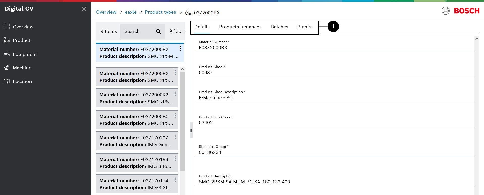Open three-dot menu for F03Z1Z0207 item
The height and width of the screenshot is (195, 484).
point(175,137)
